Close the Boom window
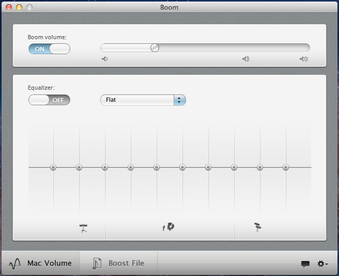Screen dimensions: 339x276 point(9,7)
